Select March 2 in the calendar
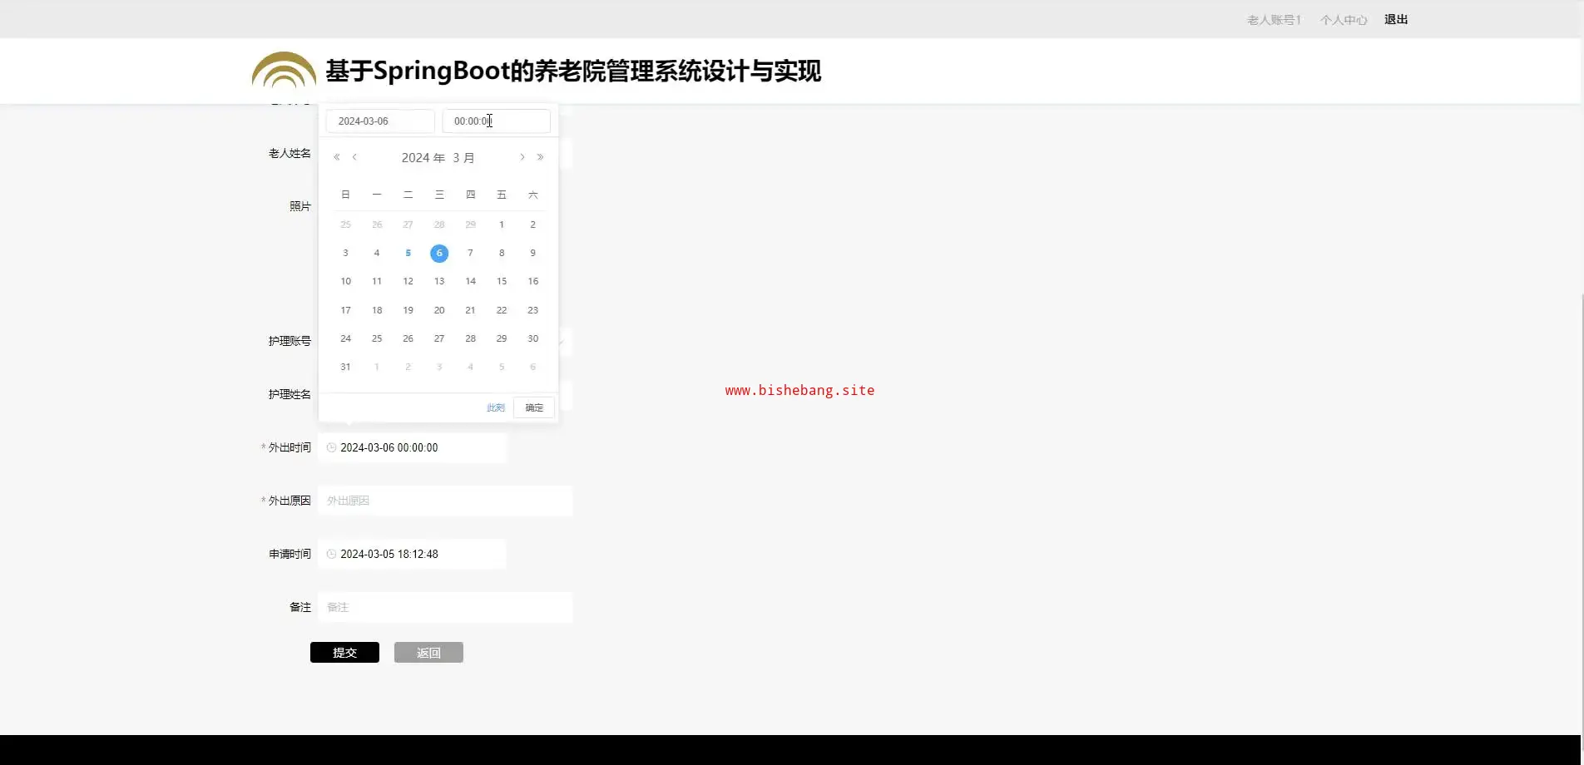This screenshot has height=765, width=1584. click(x=533, y=225)
